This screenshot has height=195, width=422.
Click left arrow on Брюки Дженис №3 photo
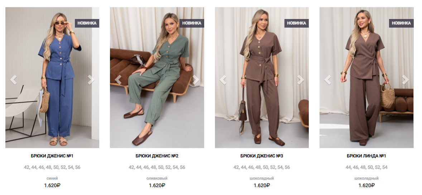tap(223, 80)
